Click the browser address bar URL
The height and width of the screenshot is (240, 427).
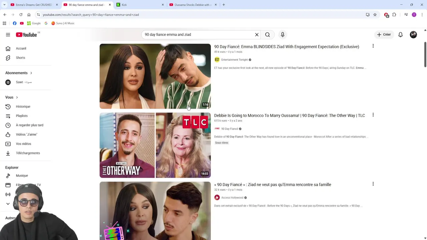[x=91, y=15]
